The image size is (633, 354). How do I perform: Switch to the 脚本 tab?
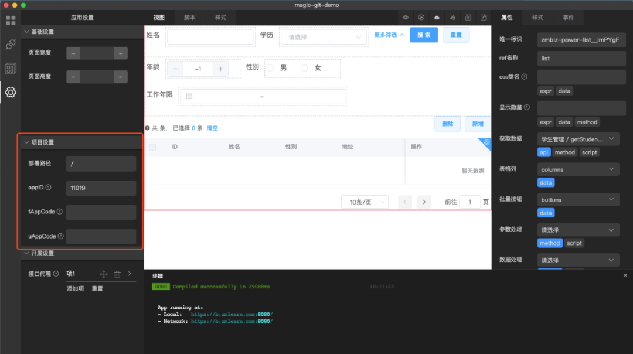coord(189,18)
